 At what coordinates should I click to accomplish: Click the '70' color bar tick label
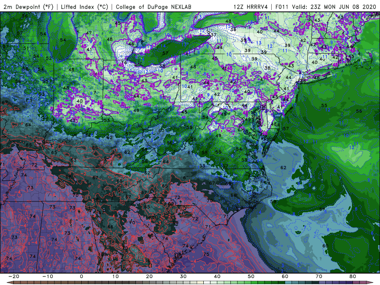(x=319, y=276)
